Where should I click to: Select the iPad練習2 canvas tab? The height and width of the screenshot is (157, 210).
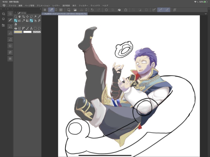[65, 14]
